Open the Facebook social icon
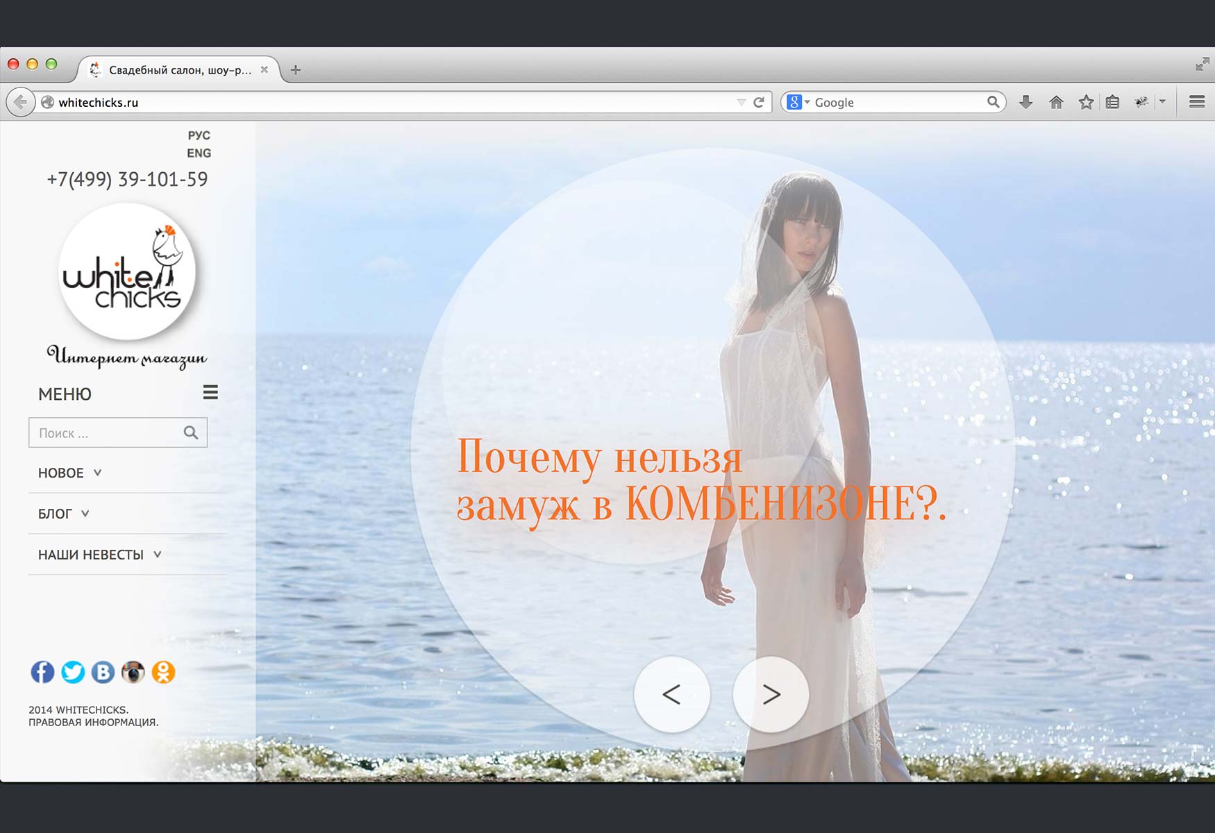The image size is (1215, 833). (42, 672)
